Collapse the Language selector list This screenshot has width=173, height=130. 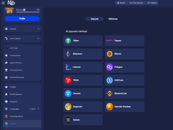[38, 109]
